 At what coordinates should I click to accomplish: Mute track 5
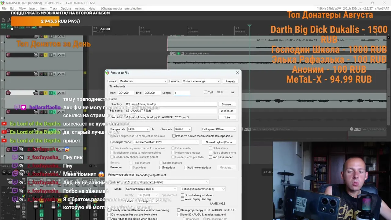click(x=42, y=55)
